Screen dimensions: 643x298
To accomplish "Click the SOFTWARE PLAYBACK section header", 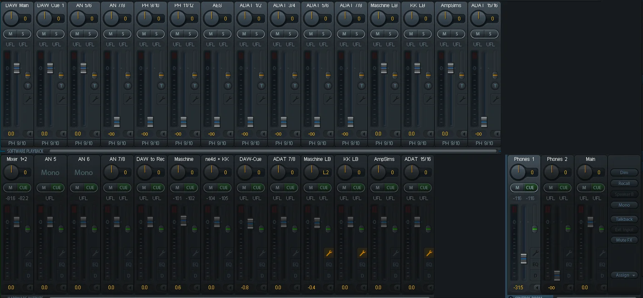I will pos(25,151).
